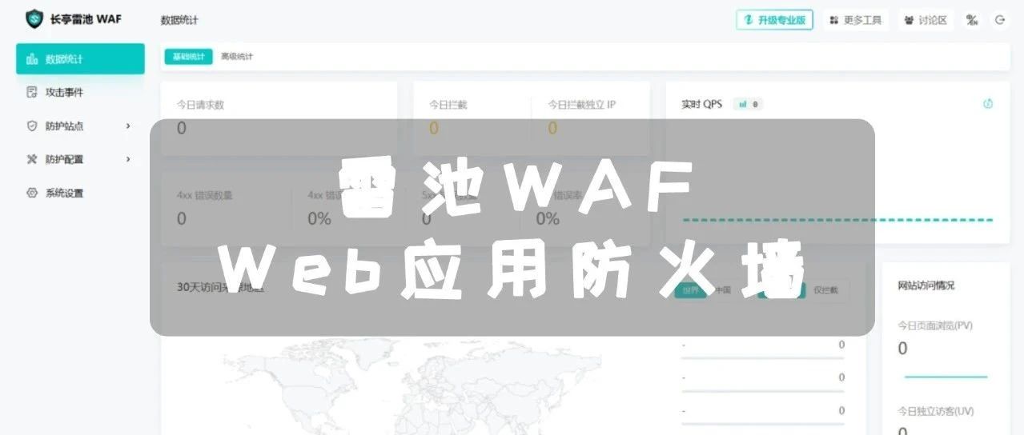Click the 今日拦截独立 IP label

pos(582,104)
